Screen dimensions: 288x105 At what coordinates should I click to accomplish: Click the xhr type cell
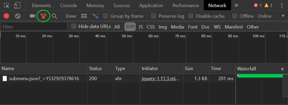pyautogui.click(x=119, y=79)
